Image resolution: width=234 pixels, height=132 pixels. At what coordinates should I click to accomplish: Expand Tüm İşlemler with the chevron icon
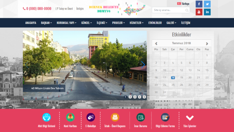coord(190,118)
